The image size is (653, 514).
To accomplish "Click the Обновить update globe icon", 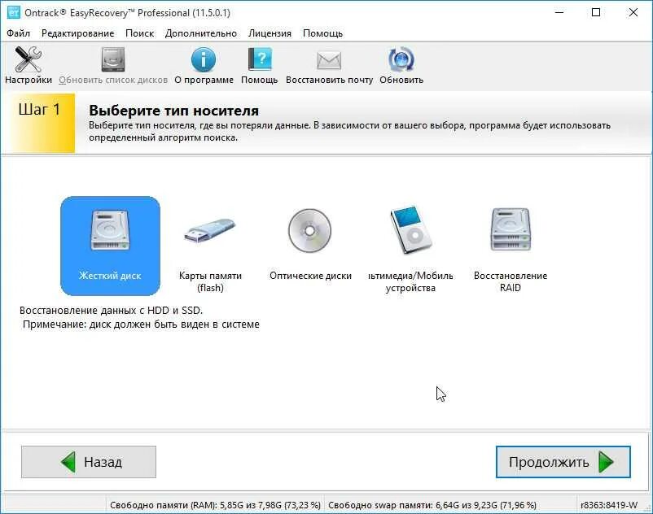I will tap(401, 65).
